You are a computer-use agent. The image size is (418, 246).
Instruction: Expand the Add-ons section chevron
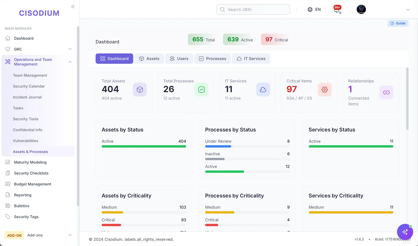(x=70, y=235)
